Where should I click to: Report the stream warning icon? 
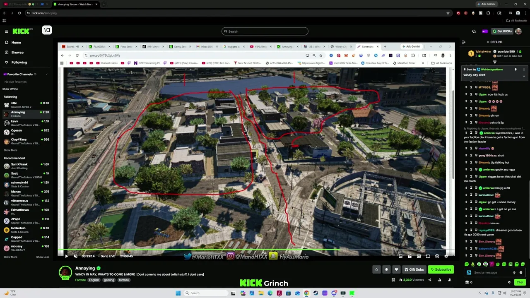[x=440, y=280]
